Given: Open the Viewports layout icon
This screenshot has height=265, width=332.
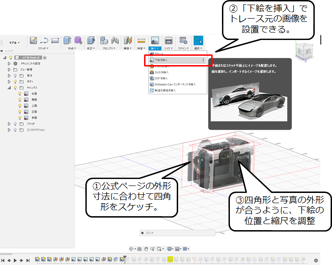Looking at the screenshot, I should [185, 249].
